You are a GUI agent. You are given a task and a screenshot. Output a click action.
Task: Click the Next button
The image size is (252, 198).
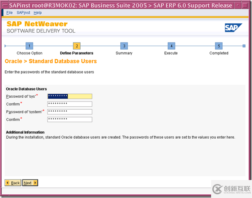tap(30, 183)
